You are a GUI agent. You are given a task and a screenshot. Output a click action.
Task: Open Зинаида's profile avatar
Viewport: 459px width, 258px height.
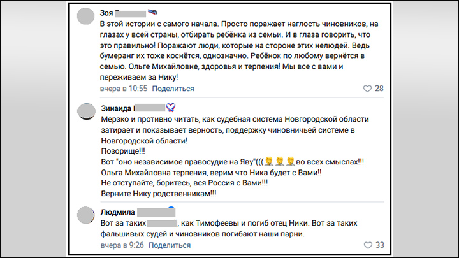[x=86, y=111]
